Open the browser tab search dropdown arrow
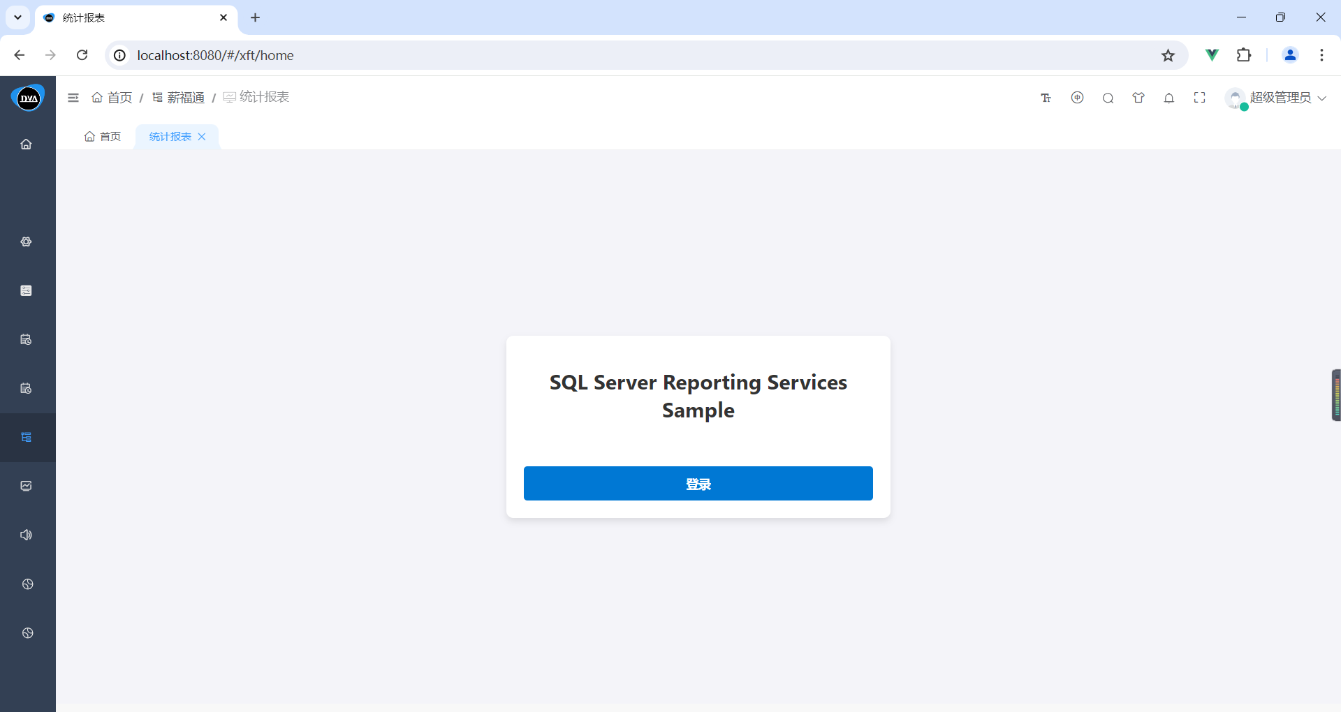Screen dimensions: 1341x712 18,17
